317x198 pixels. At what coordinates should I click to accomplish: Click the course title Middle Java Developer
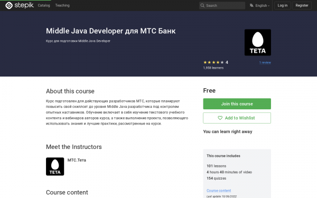coord(110,31)
